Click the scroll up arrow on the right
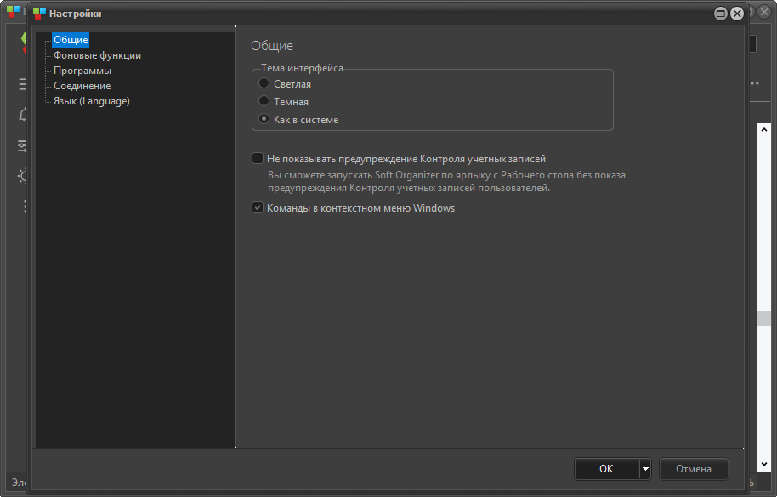Image resolution: width=777 pixels, height=497 pixels. coord(764,129)
